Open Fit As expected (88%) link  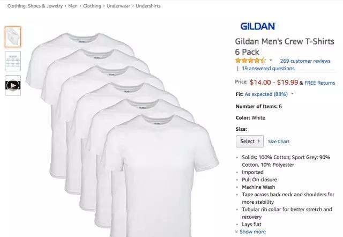point(266,94)
